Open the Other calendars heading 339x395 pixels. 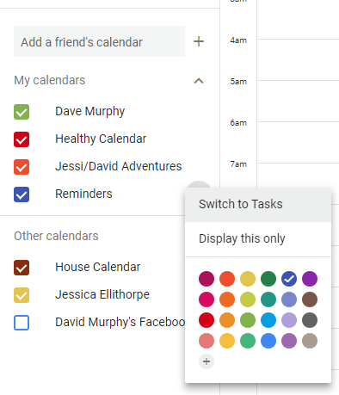[56, 236]
